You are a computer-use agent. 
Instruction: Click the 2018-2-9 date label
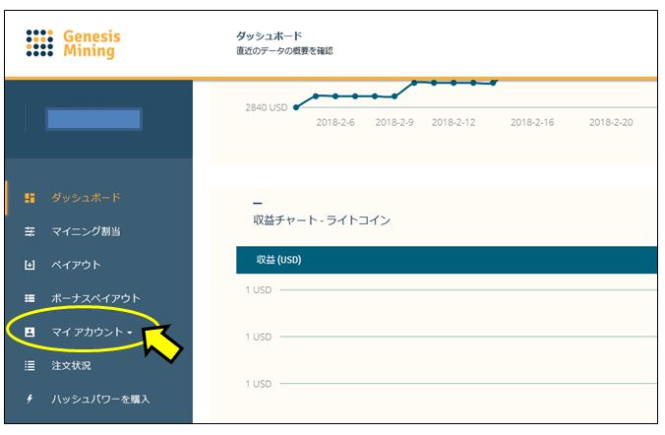click(394, 122)
